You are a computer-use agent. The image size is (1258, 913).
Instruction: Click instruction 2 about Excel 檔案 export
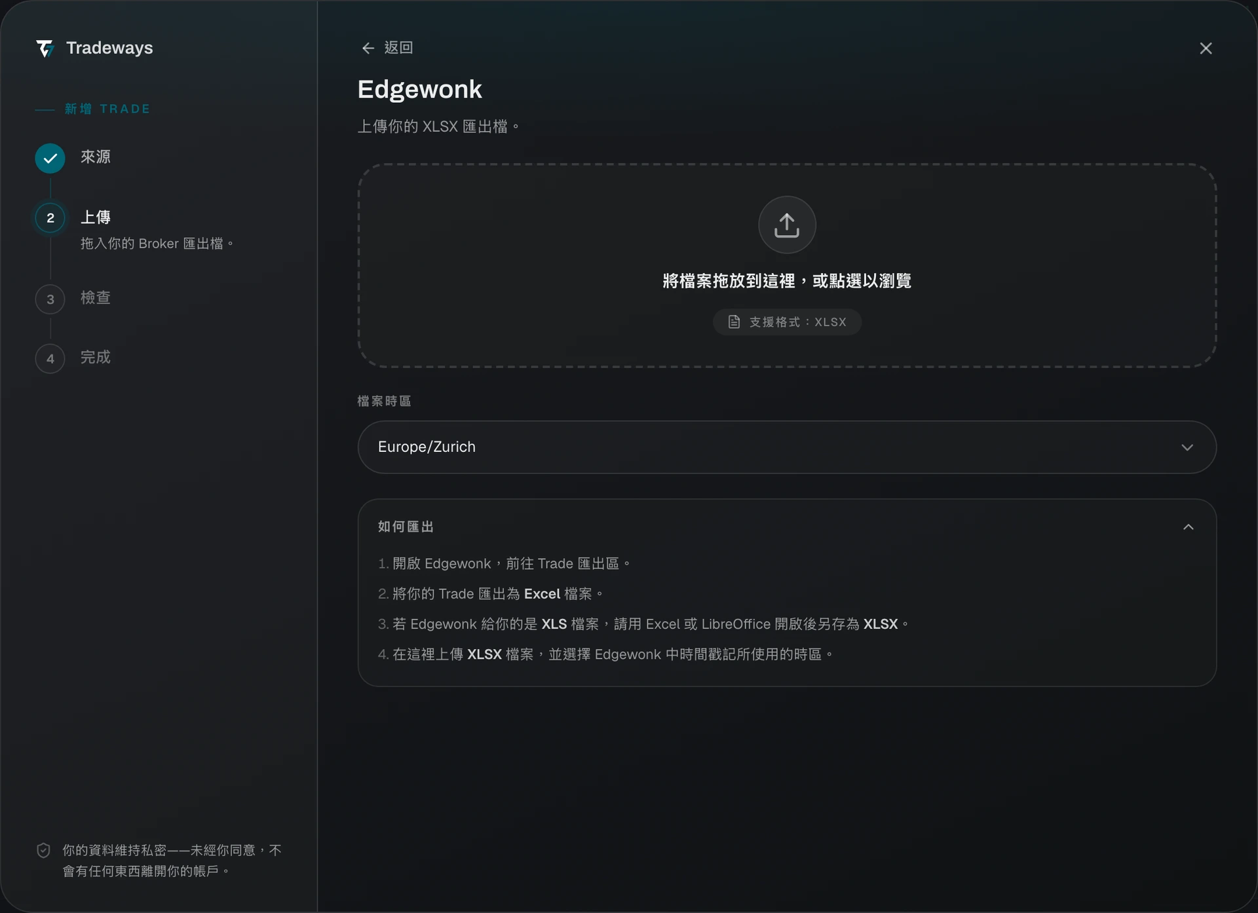pyautogui.click(x=490, y=593)
